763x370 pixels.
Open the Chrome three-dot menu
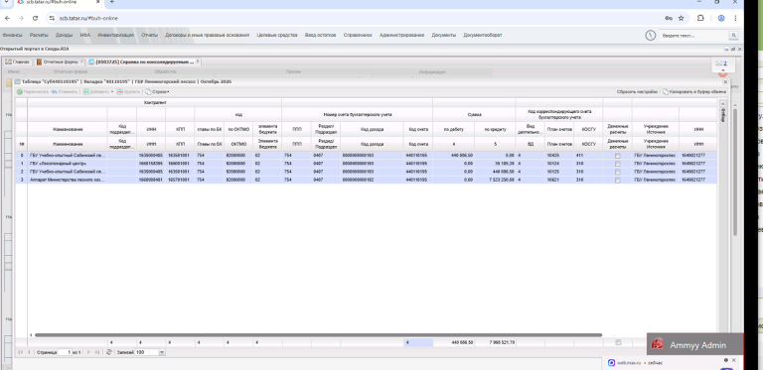(735, 18)
